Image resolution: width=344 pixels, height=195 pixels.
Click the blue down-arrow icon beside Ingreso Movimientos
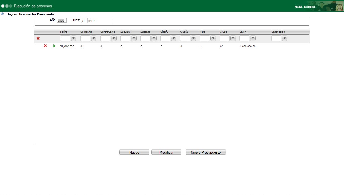pos(2,14)
